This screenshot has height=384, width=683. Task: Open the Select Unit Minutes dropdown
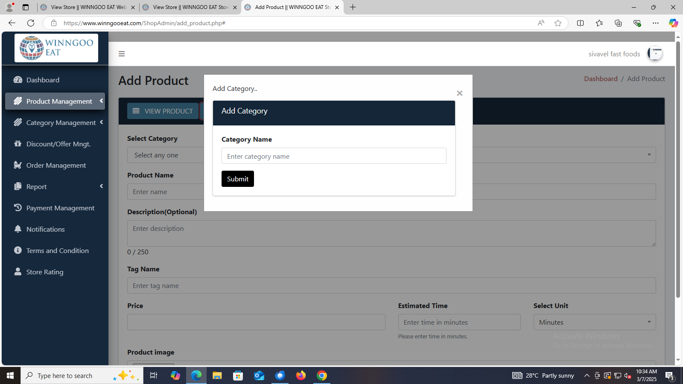pyautogui.click(x=594, y=322)
